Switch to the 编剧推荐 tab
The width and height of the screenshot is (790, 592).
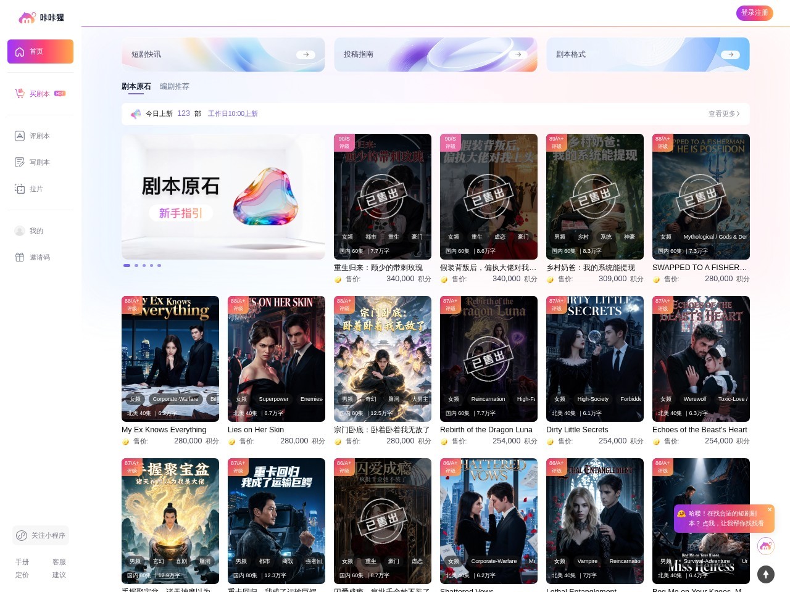point(175,86)
